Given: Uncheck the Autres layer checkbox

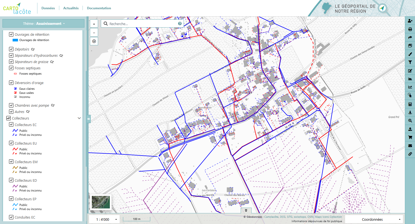Looking at the screenshot, I should [11, 112].
